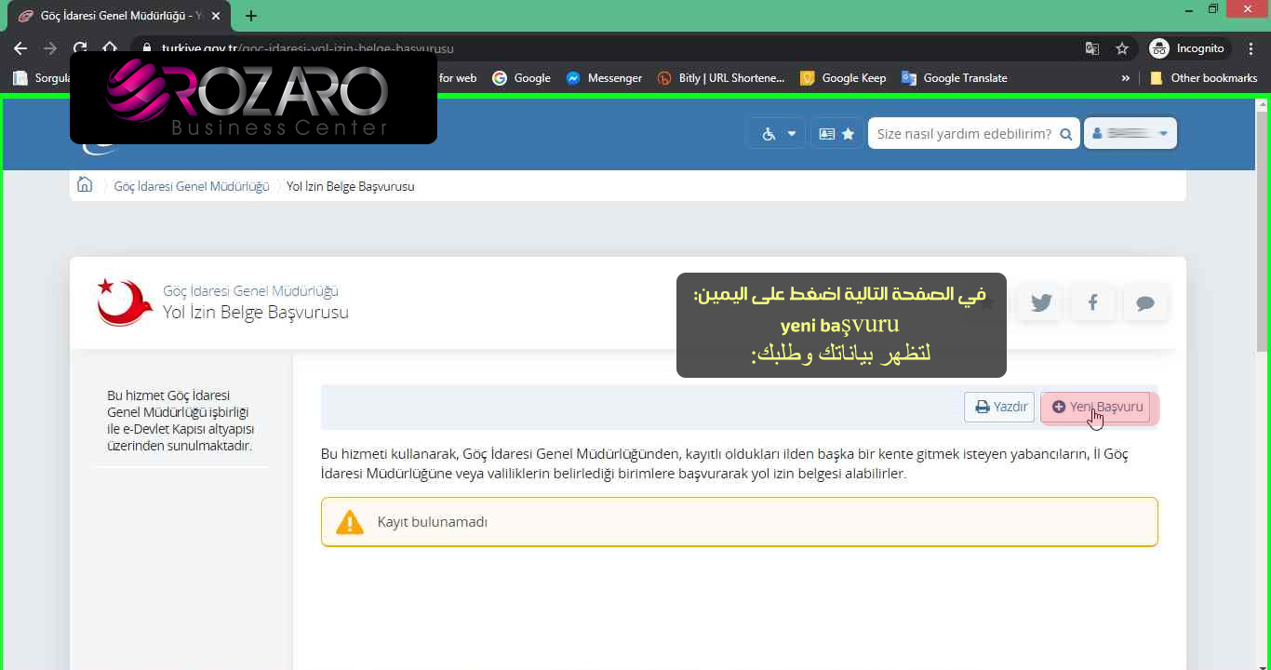Open the Bitly URL Shortener bookmark
This screenshot has height=670, width=1271.
pos(721,78)
